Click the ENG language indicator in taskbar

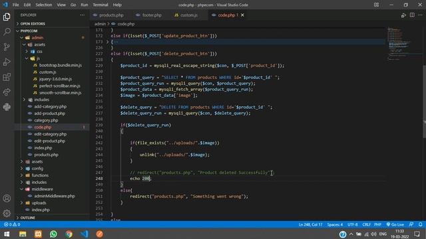point(383,234)
